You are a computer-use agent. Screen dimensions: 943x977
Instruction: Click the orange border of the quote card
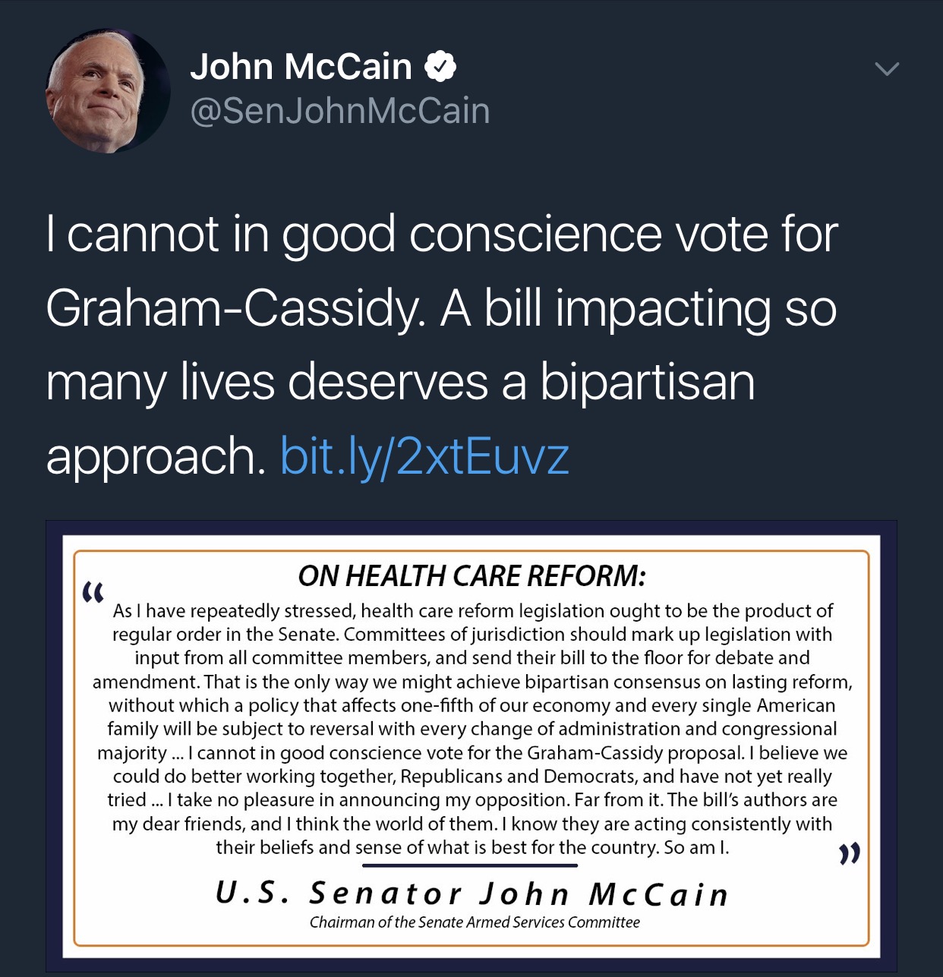pyautogui.click(x=471, y=551)
